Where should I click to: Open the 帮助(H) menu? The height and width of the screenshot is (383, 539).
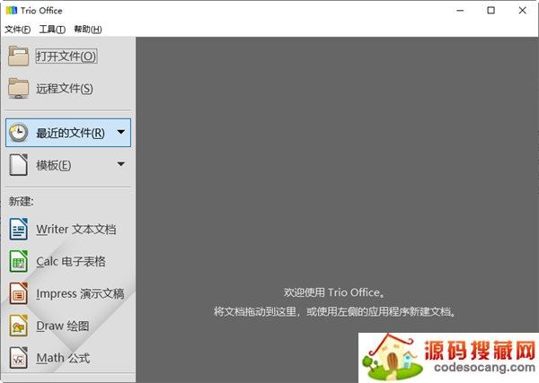(x=88, y=30)
